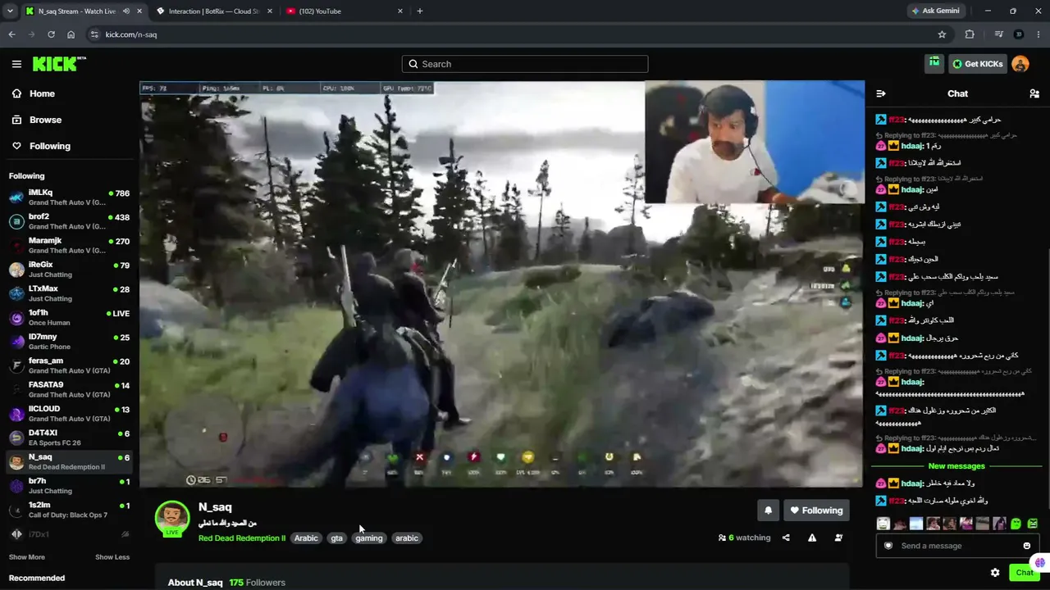Jump to New messages in chat
This screenshot has width=1050, height=590.
[x=956, y=466]
